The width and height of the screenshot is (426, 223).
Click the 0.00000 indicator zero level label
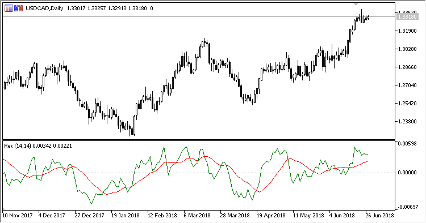(x=407, y=173)
